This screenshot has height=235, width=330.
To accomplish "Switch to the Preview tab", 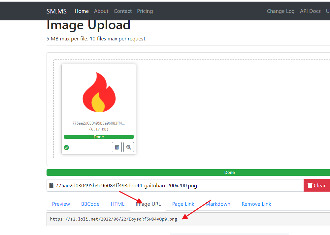I will tap(61, 204).
